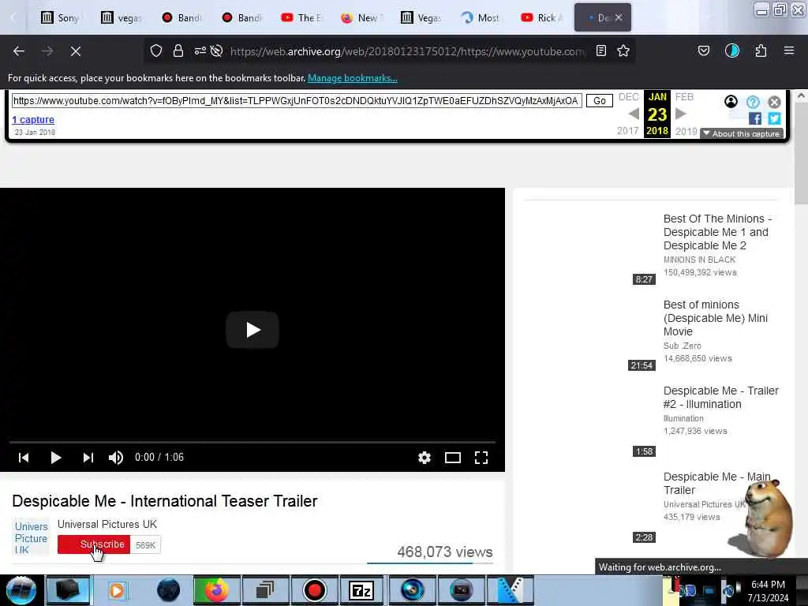Screen dimensions: 808x606
Task: Close the Wayback Machine toolbar
Action: point(774,102)
